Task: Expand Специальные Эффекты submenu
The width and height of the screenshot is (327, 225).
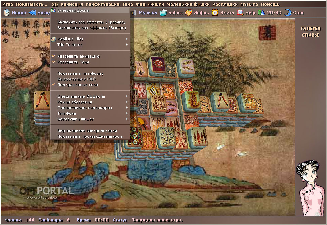Action: [x=90, y=96]
